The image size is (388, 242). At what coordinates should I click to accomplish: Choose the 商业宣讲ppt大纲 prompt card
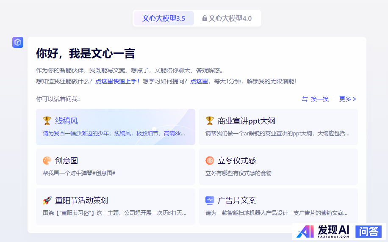[278, 127]
